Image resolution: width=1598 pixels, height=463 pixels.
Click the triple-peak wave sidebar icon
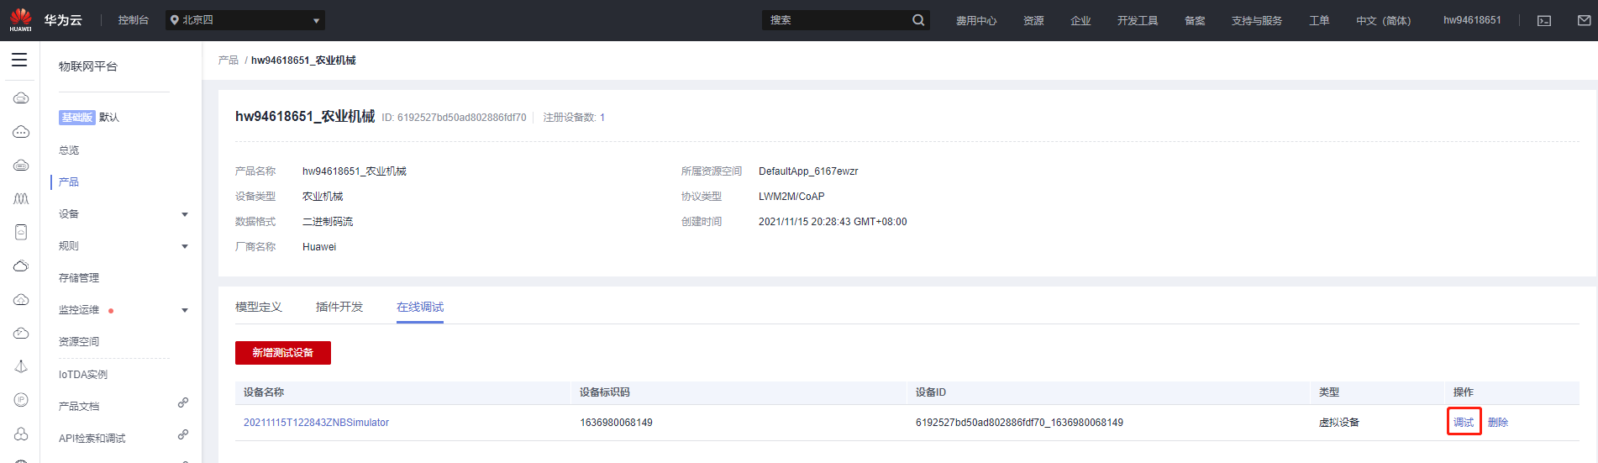(21, 199)
